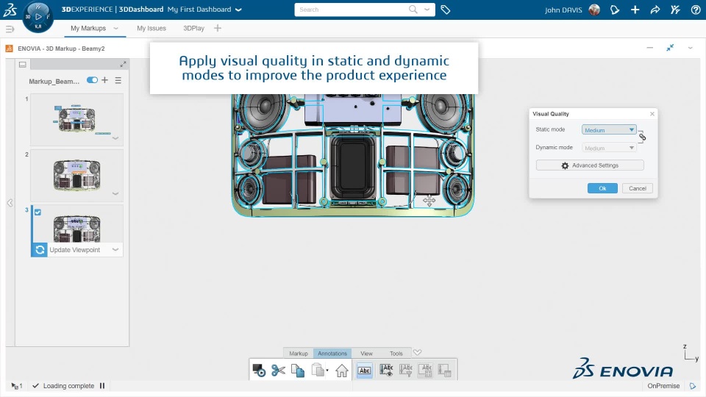Click the slide panel layout icon
The image size is (706, 397).
point(23,65)
